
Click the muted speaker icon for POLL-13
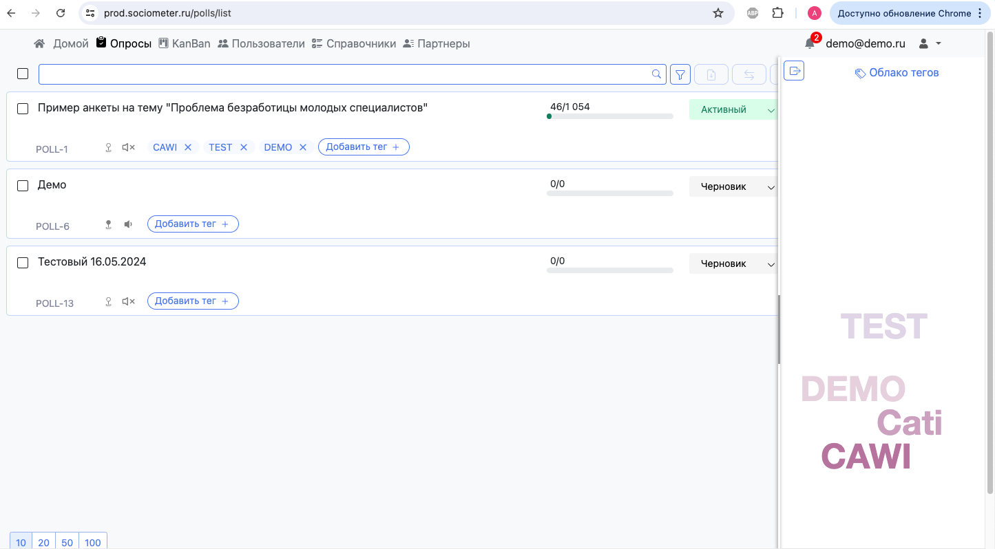129,301
